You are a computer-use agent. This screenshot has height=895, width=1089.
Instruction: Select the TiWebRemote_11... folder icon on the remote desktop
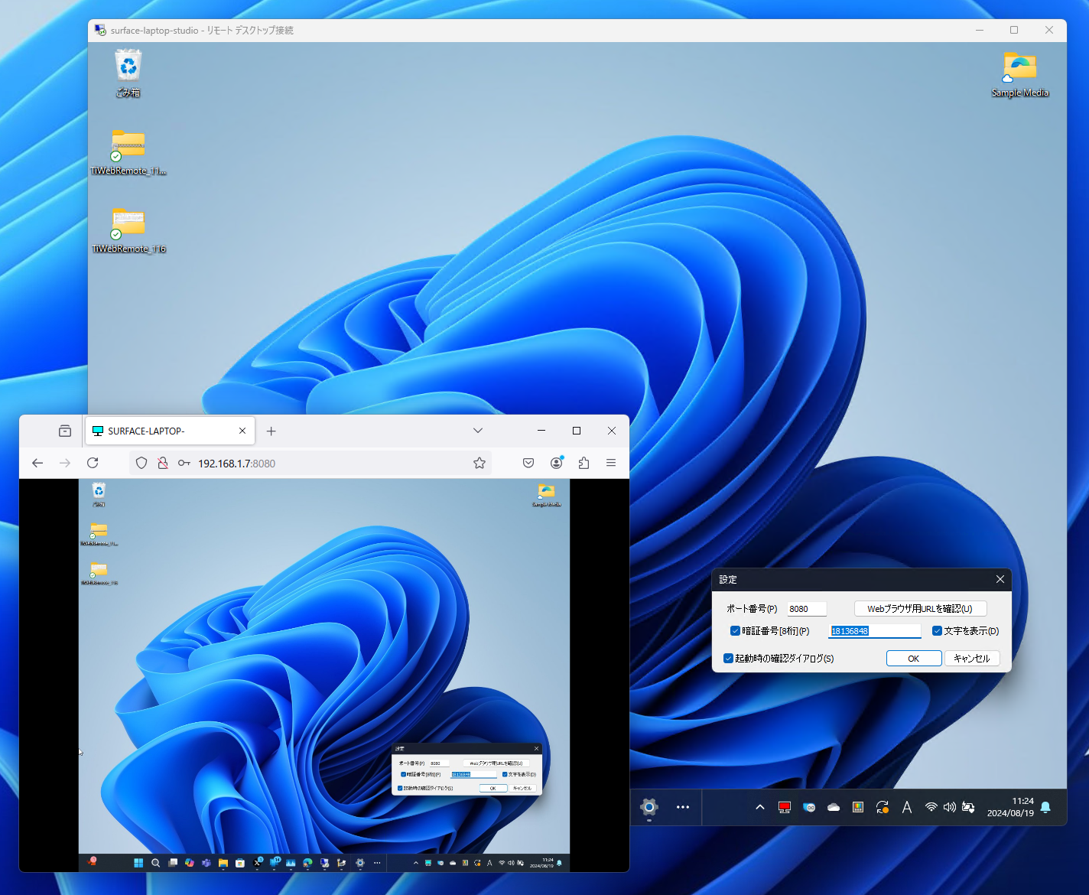coord(128,152)
